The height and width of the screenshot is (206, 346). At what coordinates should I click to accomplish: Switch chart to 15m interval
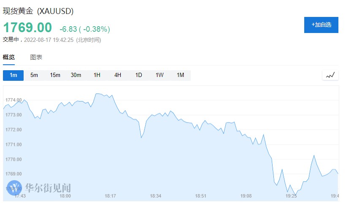pyautogui.click(x=55, y=75)
